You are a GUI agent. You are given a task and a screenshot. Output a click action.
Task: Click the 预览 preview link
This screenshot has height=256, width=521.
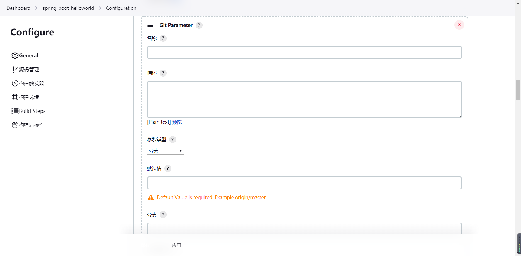click(177, 122)
